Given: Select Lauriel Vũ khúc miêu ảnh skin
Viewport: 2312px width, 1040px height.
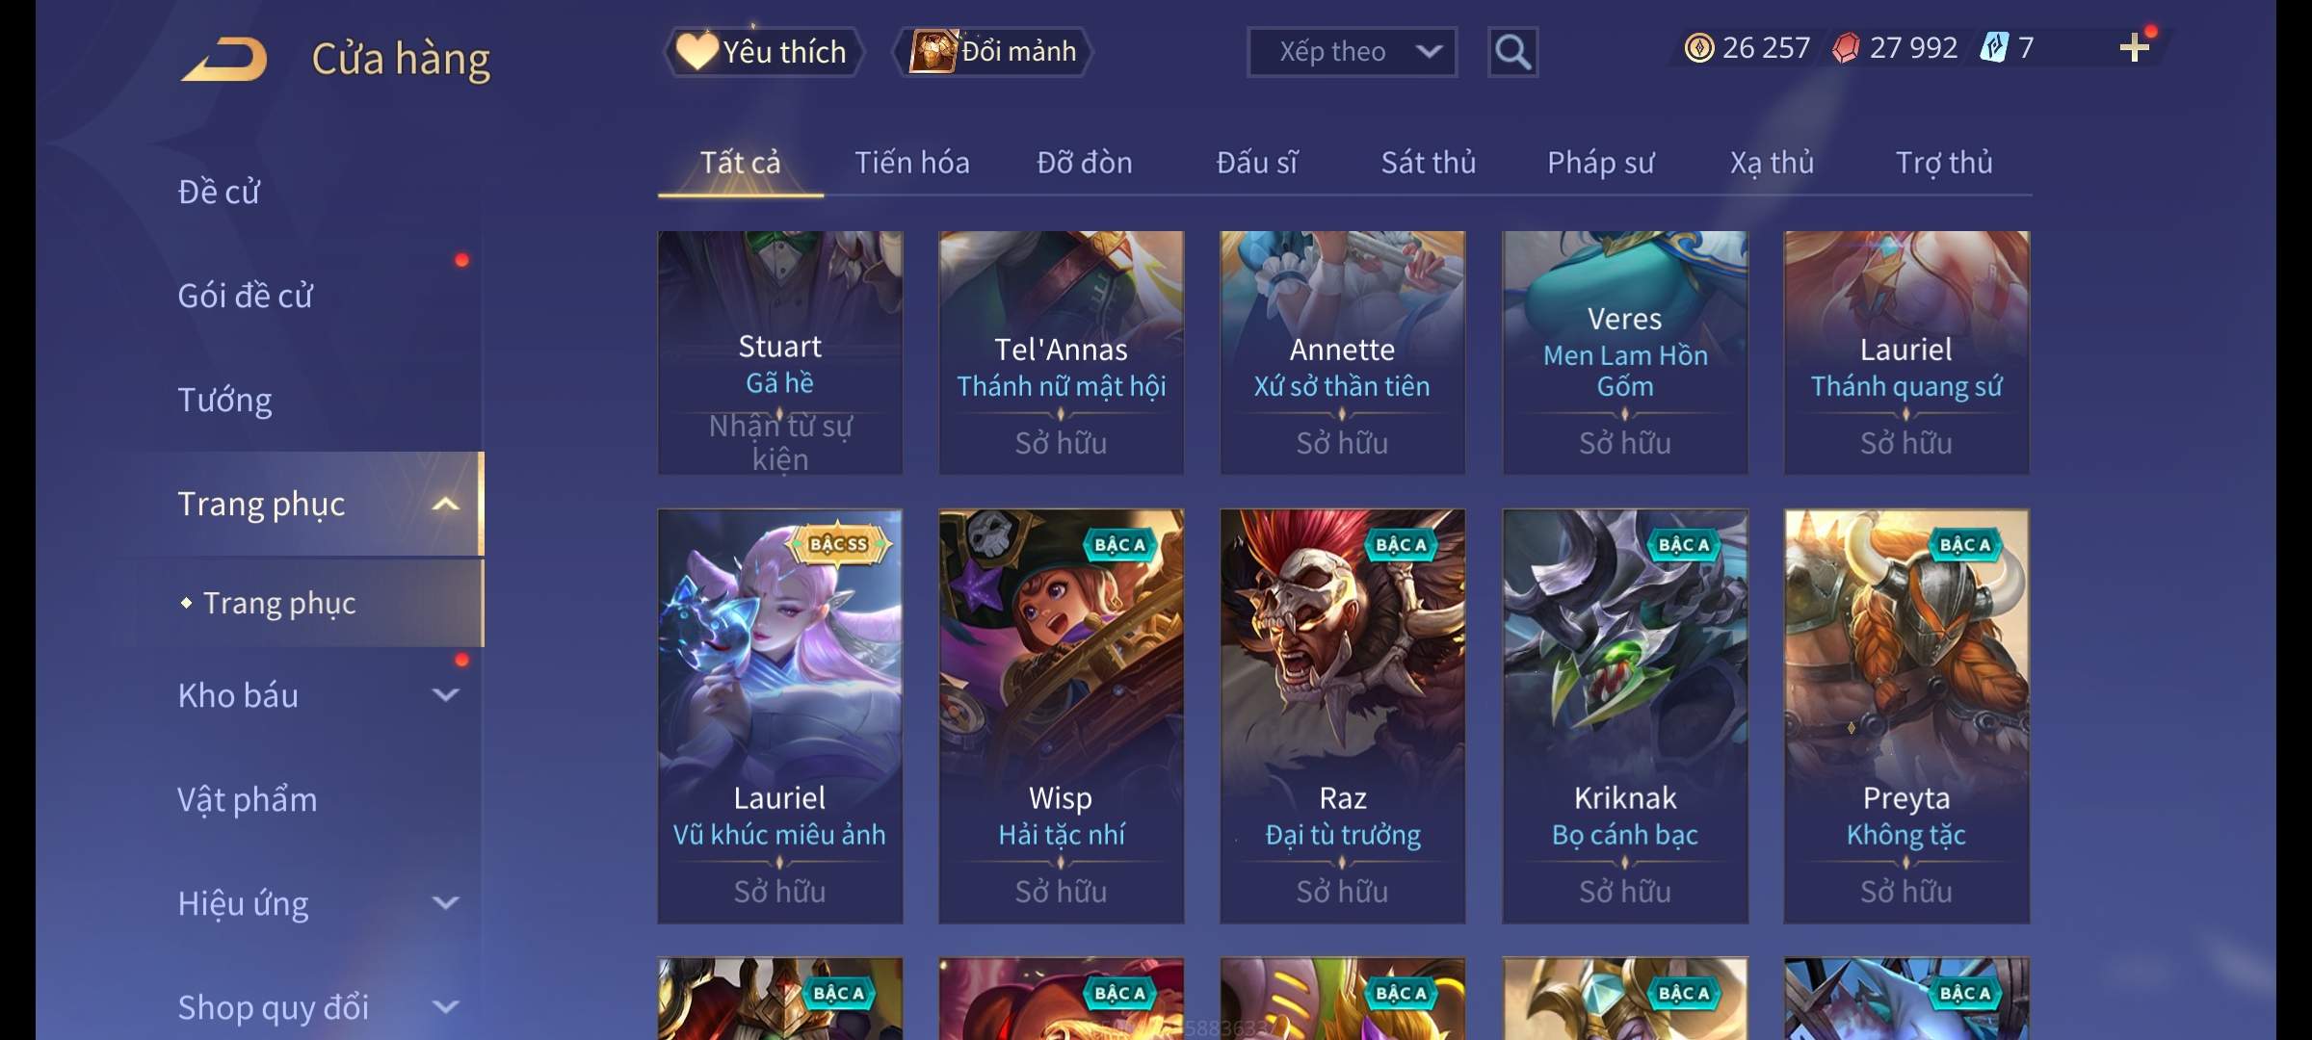Looking at the screenshot, I should pyautogui.click(x=779, y=716).
